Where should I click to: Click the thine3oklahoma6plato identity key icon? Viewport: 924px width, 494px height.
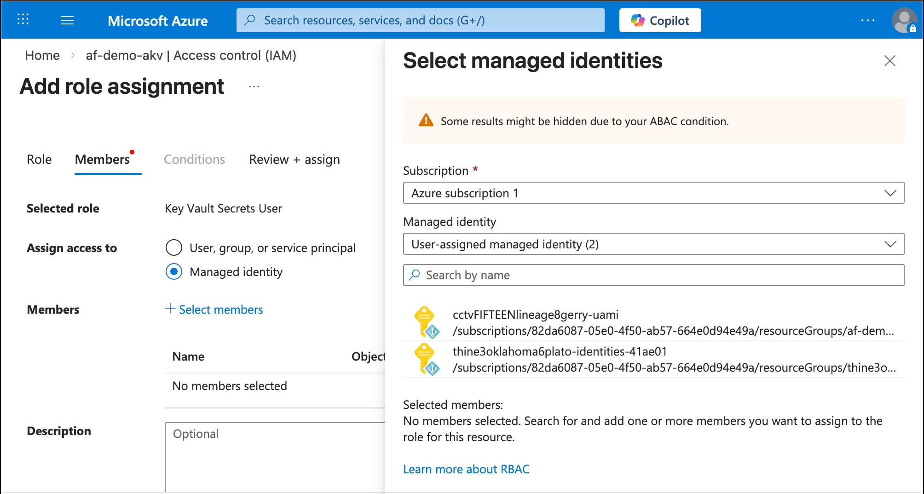pyautogui.click(x=426, y=359)
